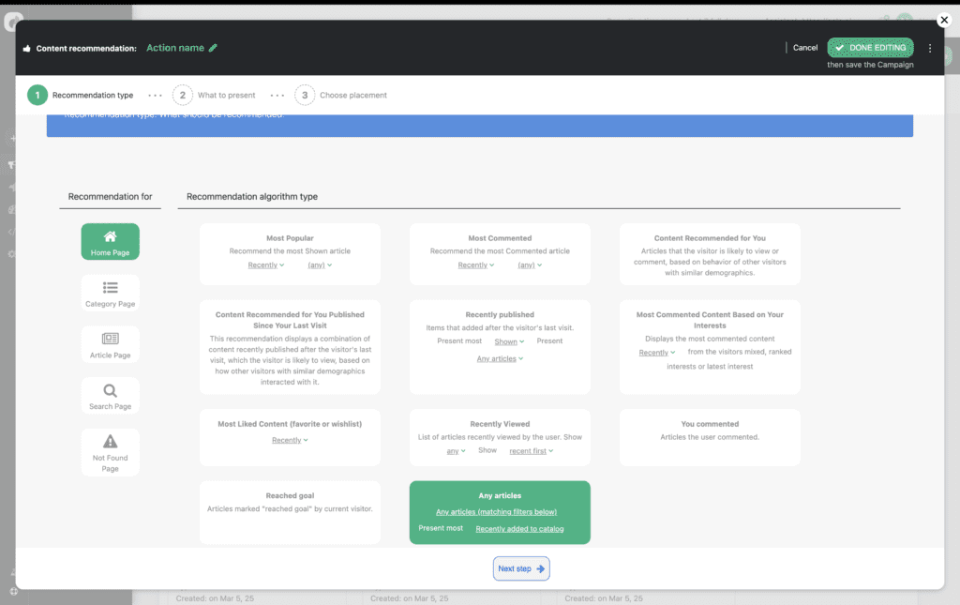Expand the Recently dropdown in Most Popular
Screen dimensions: 960x605
(x=266, y=265)
